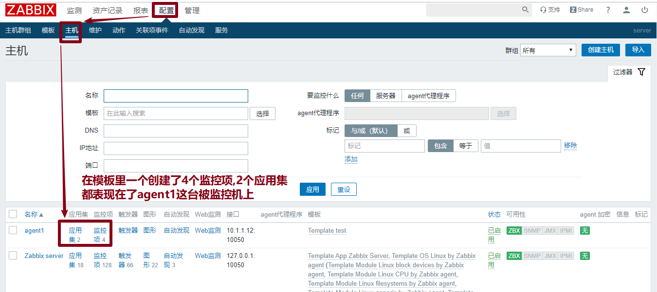Go to 关联项事件 submenu
Screen dimensions: 657x292
click(152, 30)
